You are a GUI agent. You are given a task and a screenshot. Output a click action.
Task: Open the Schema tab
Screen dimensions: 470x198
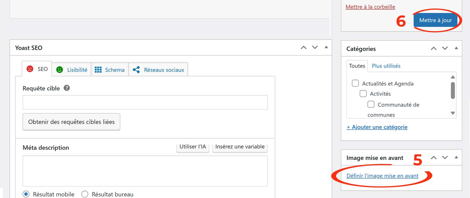[x=110, y=70]
